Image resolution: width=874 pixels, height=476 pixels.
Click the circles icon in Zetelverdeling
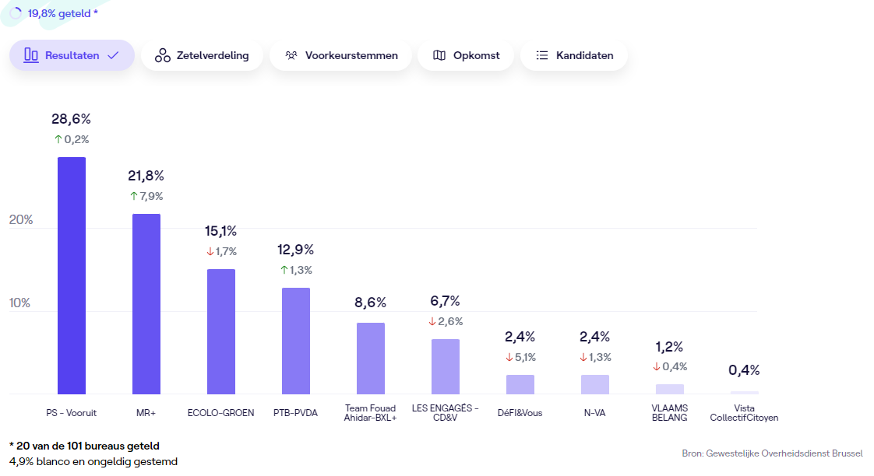[x=162, y=55]
